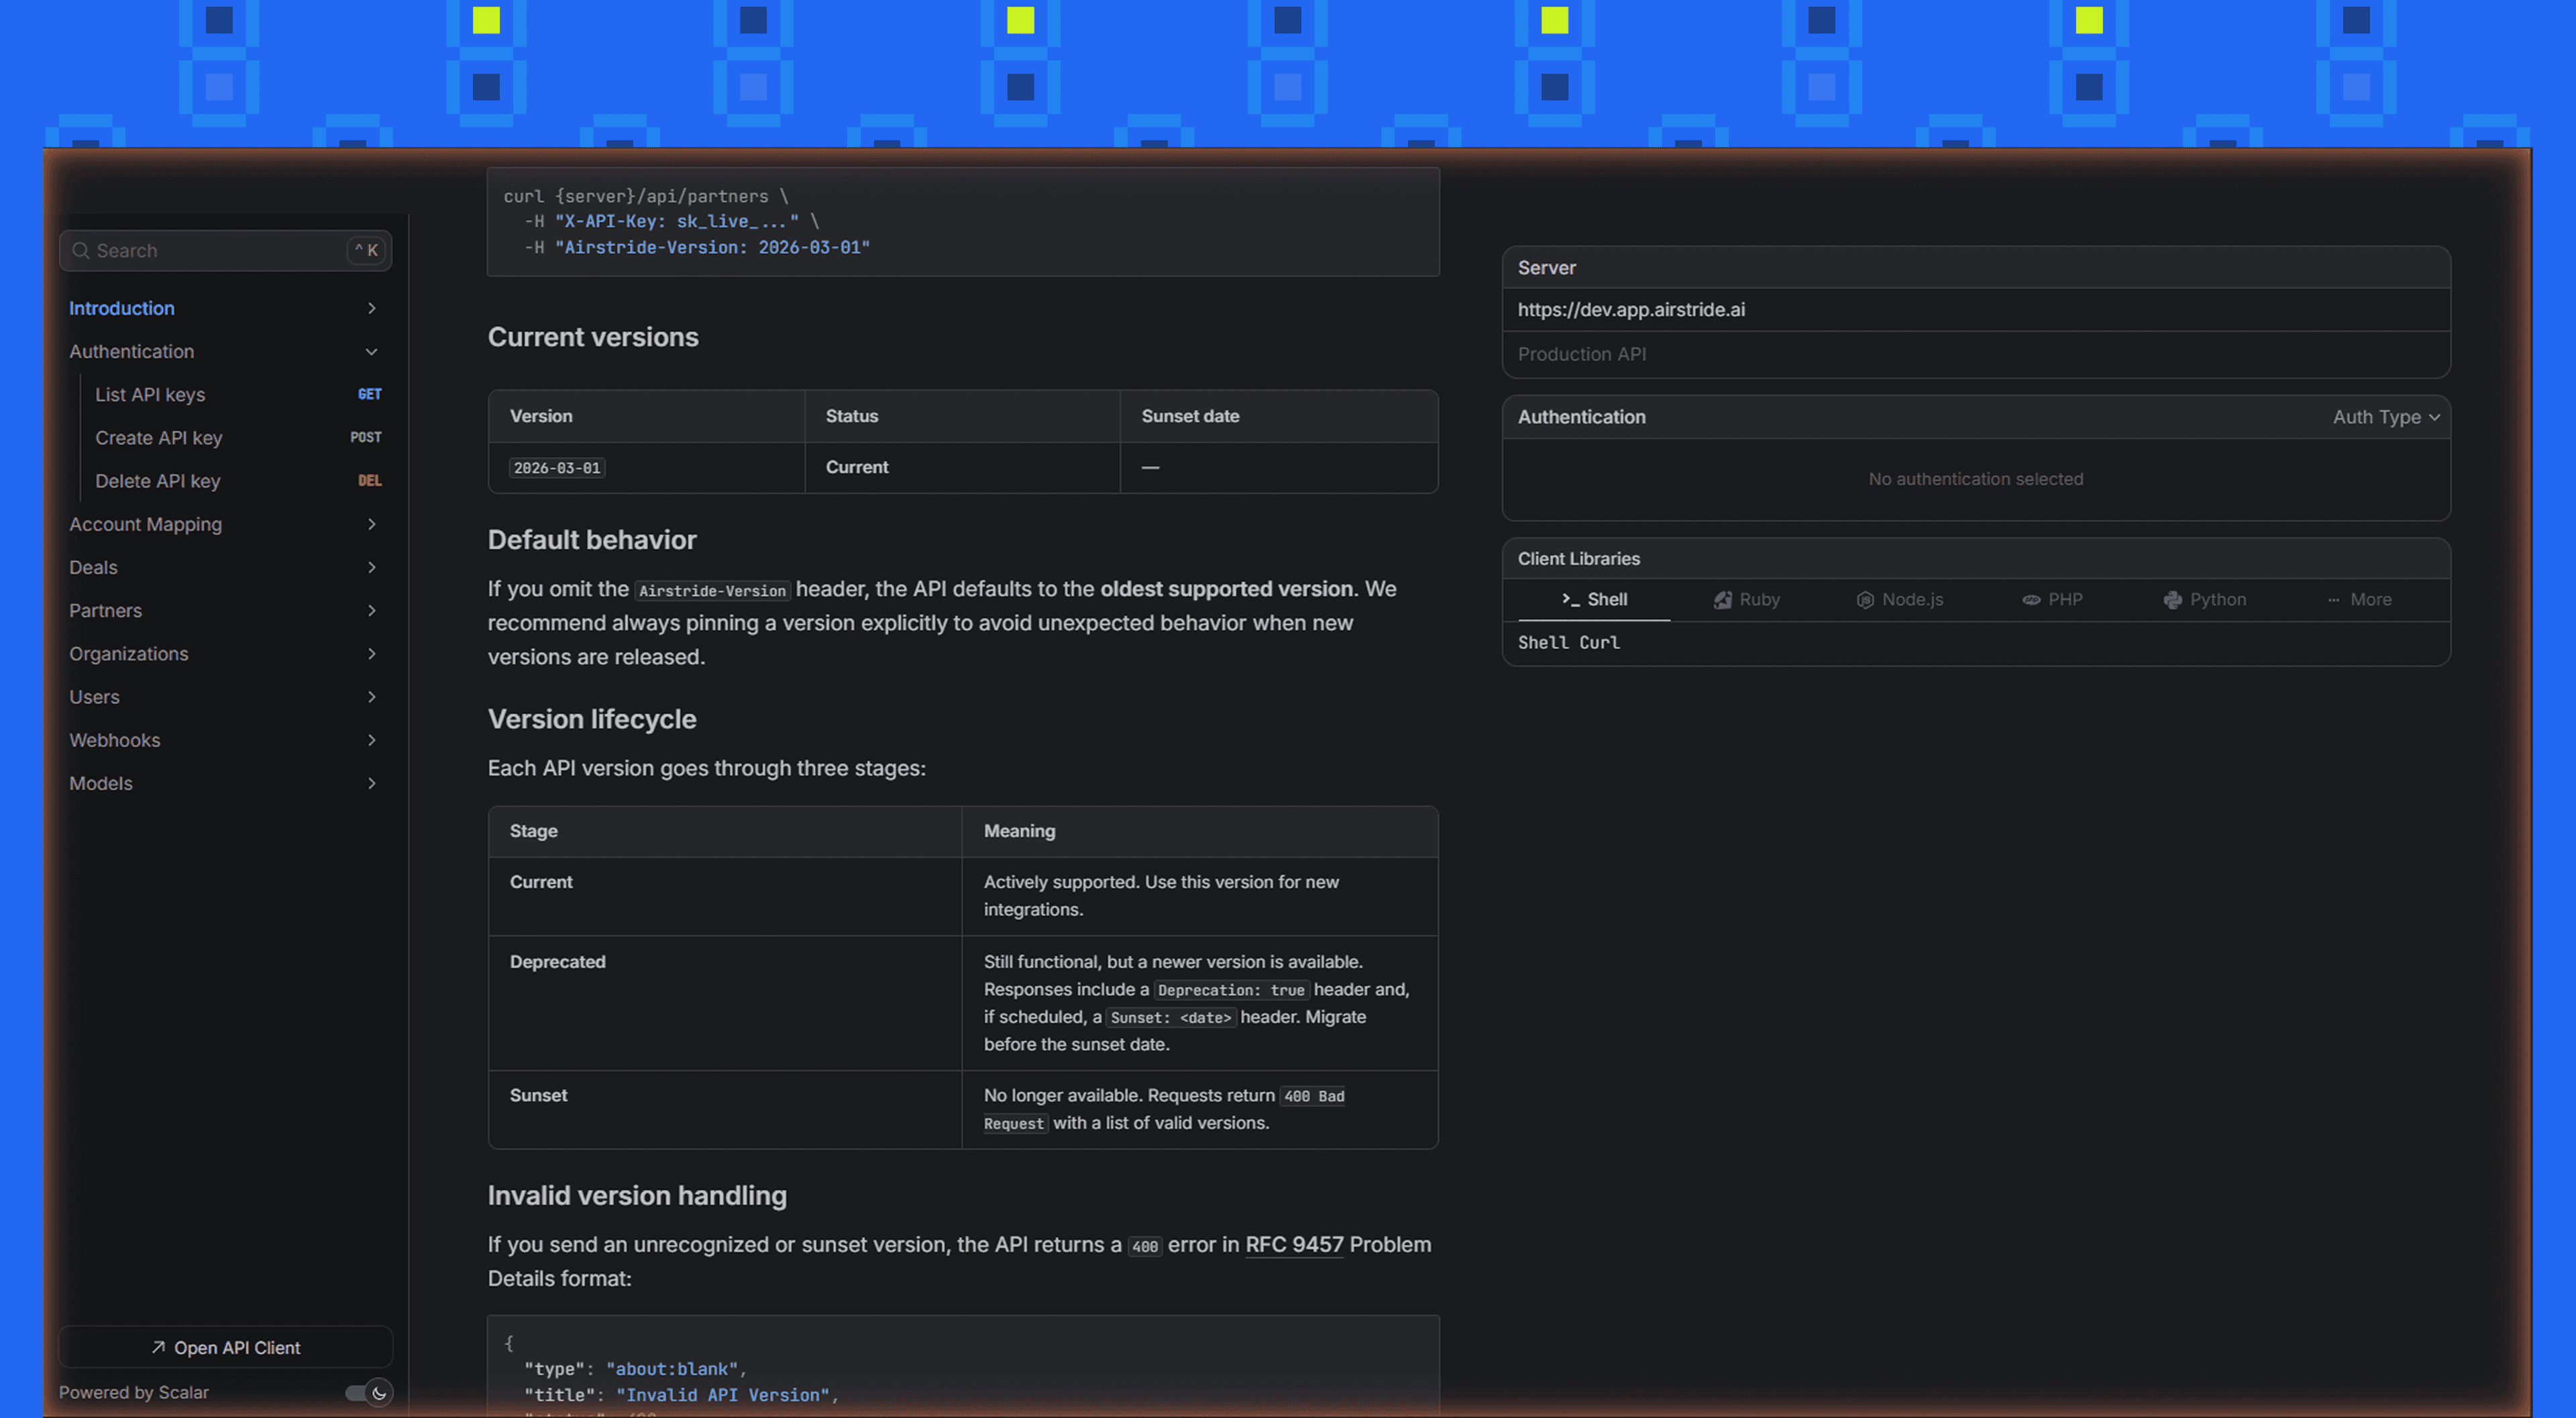Expand the Models sidebar chevron
This screenshot has width=2576, height=1418.
pos(371,784)
